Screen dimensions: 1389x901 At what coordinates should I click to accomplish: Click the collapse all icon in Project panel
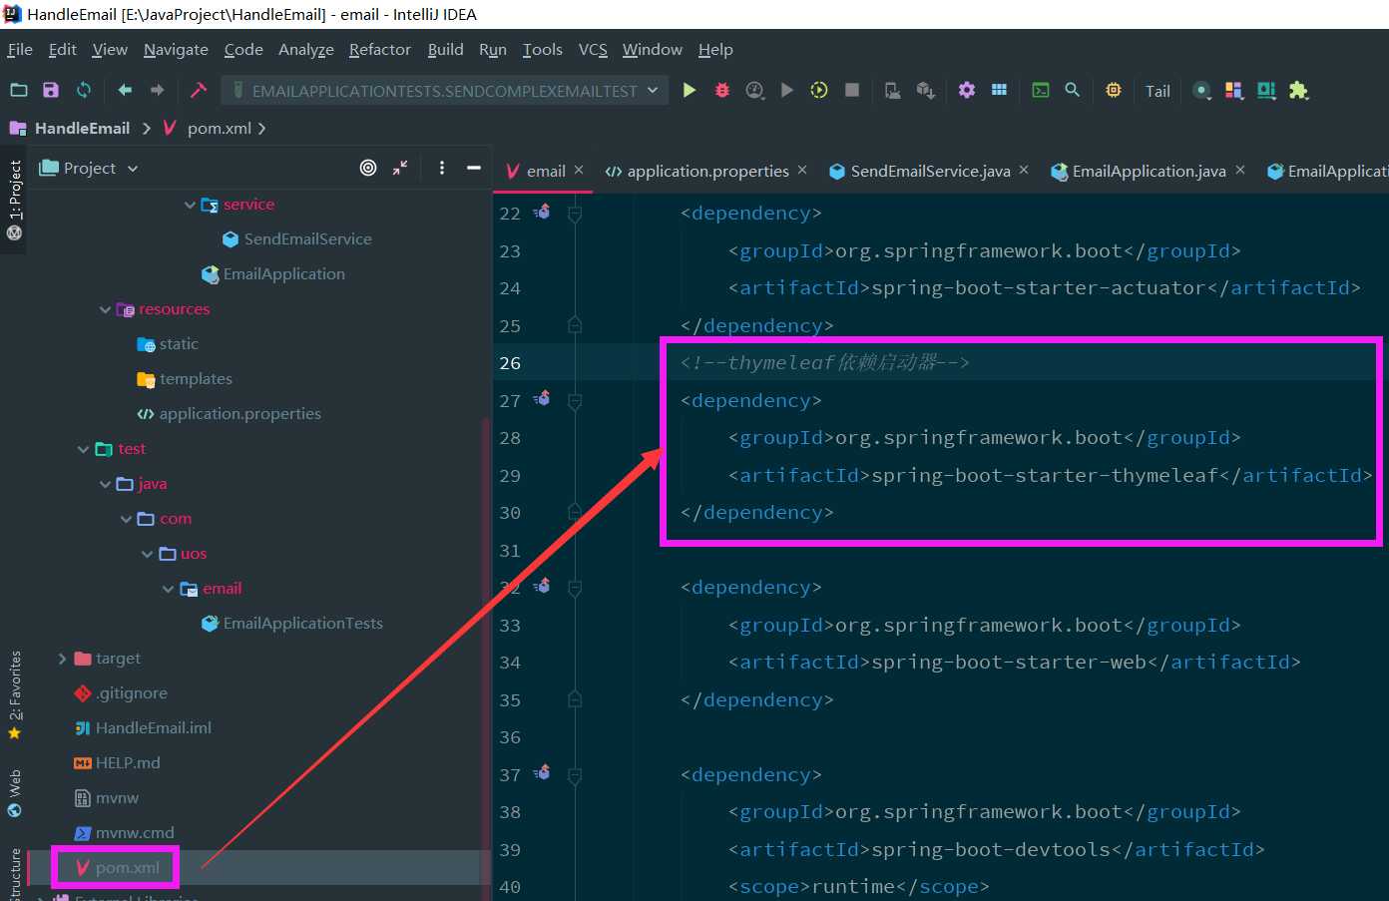400,168
